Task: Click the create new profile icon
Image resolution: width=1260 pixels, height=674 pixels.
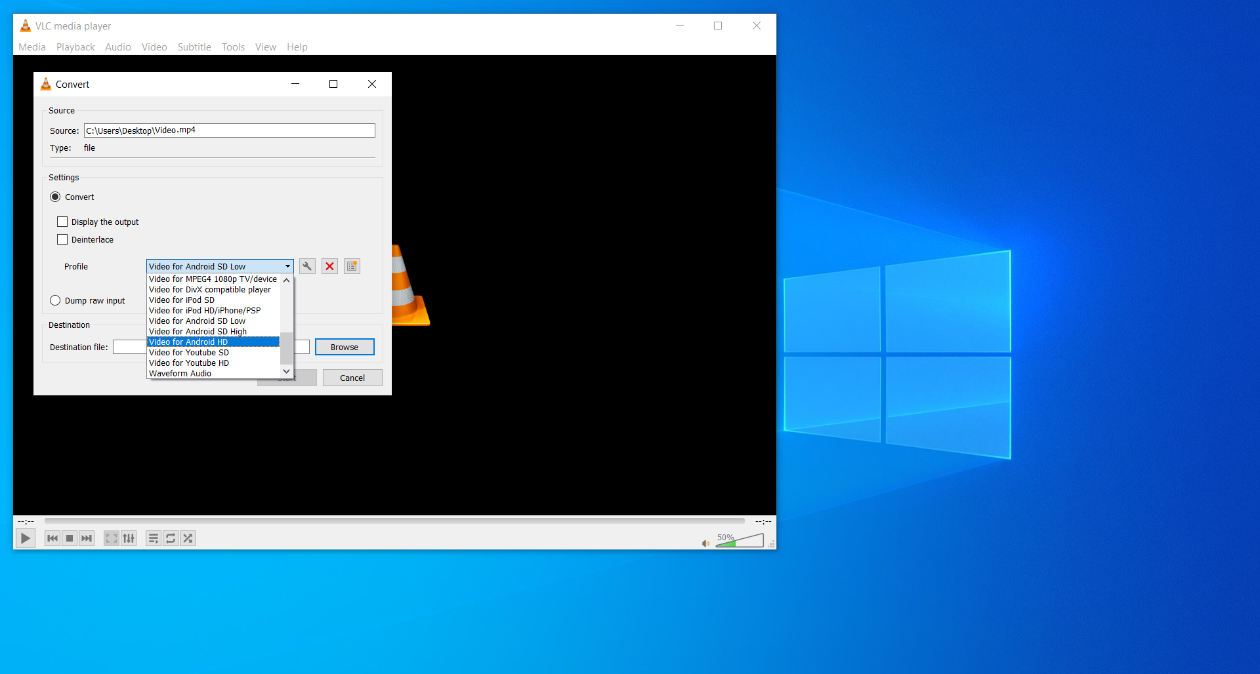Action: [352, 266]
